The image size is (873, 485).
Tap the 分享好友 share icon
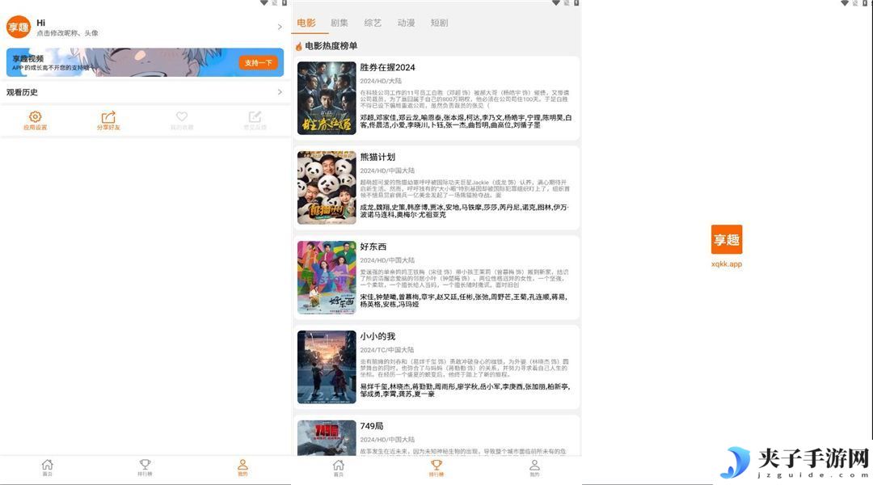point(108,117)
